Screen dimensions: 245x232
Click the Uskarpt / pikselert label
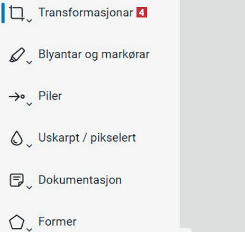(87, 138)
